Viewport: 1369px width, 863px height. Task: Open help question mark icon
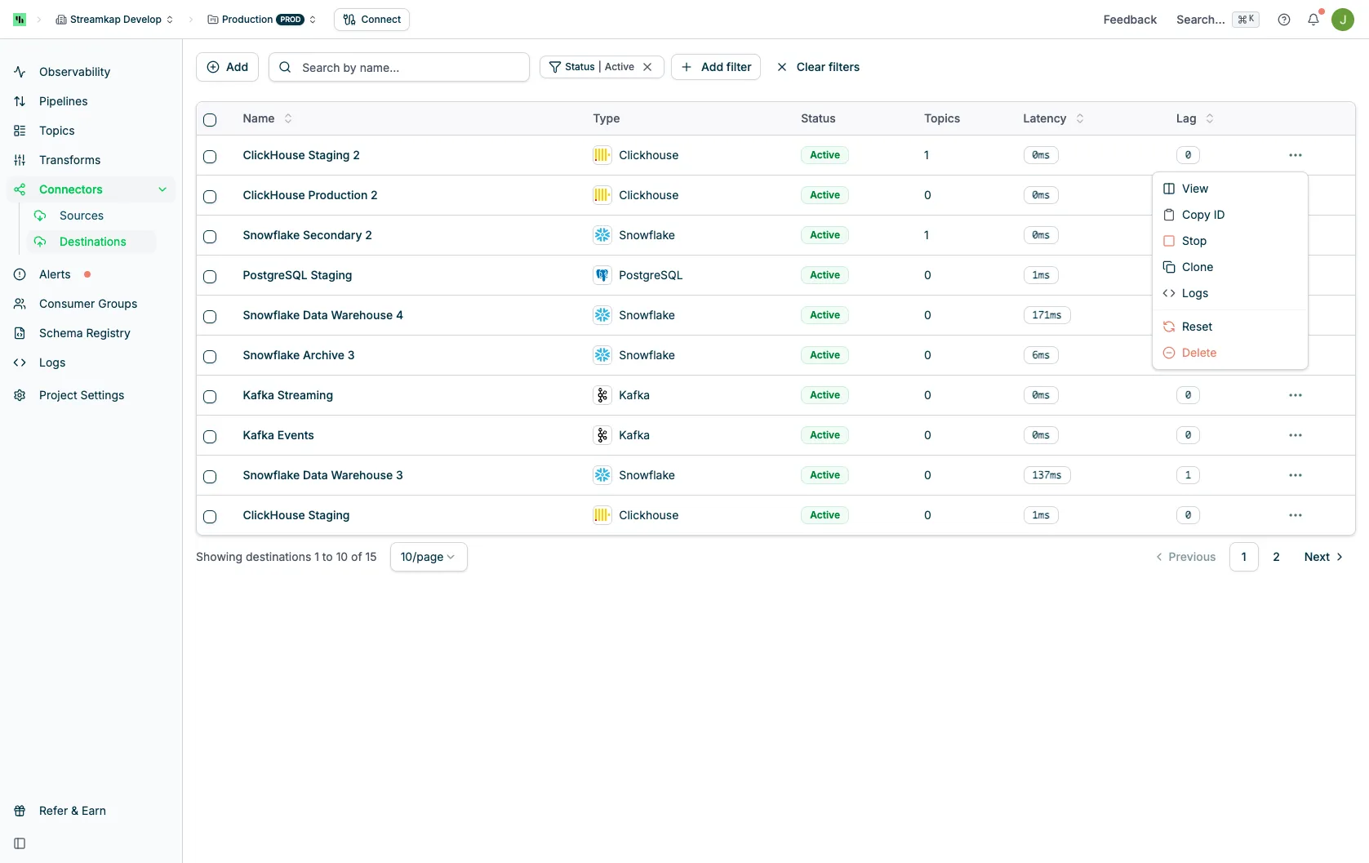(1284, 20)
